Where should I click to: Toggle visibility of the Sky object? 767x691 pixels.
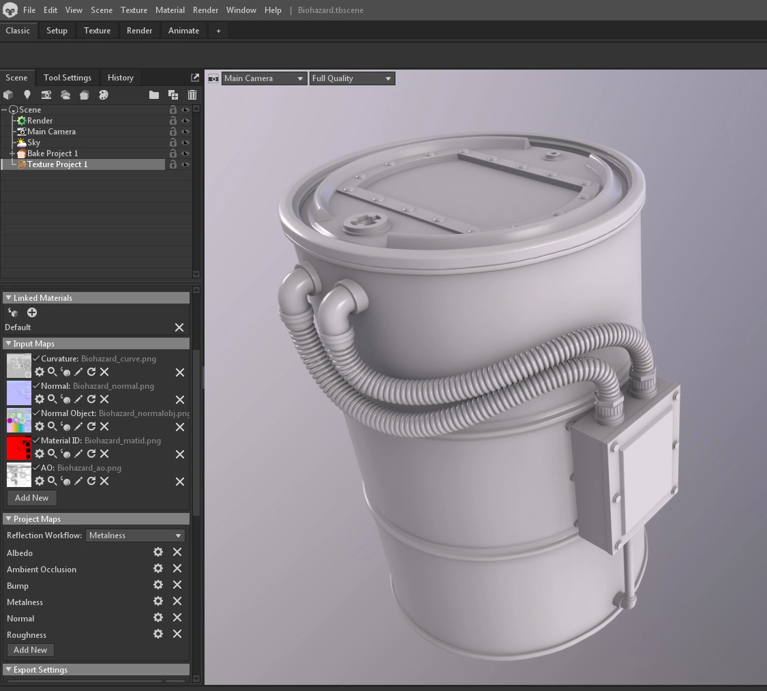185,143
